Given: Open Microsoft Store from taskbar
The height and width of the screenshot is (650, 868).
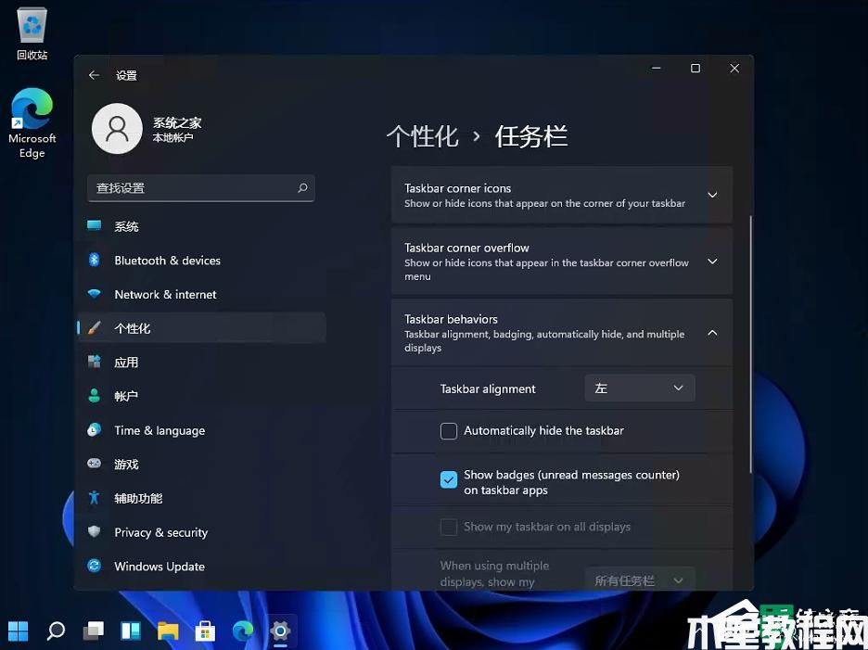Looking at the screenshot, I should (x=205, y=631).
